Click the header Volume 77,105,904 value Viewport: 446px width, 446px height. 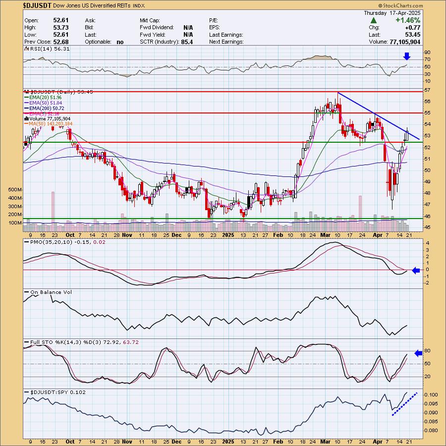click(405, 42)
